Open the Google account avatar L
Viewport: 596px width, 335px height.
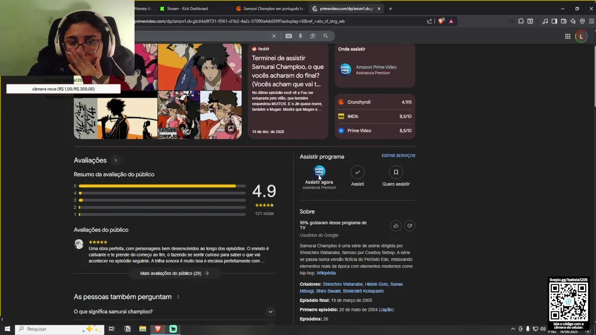click(581, 36)
